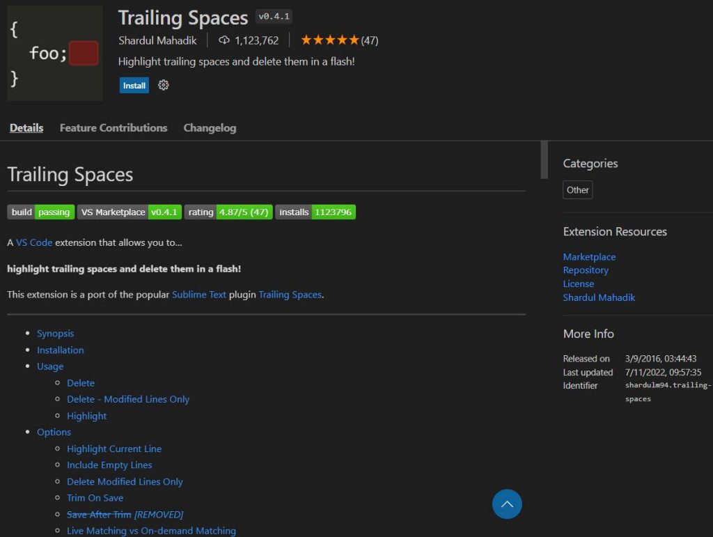The image size is (713, 537).
Task: Click the scroll-to-top arrow button
Action: [507, 504]
